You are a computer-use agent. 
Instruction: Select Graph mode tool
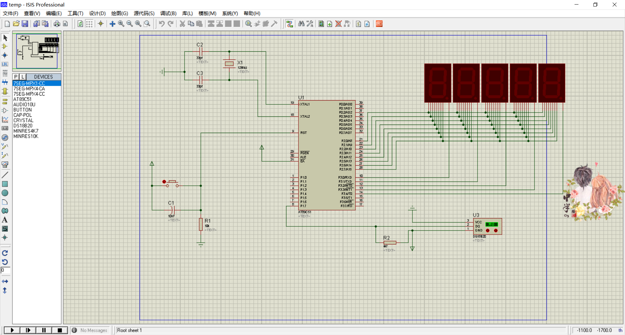click(x=5, y=120)
